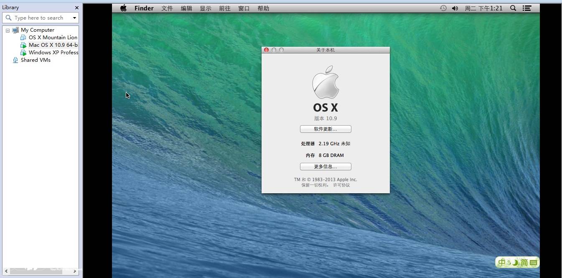Screen dimensions: 562x278
Task: Click the Chinese input method toolbar
Action: tap(517, 263)
